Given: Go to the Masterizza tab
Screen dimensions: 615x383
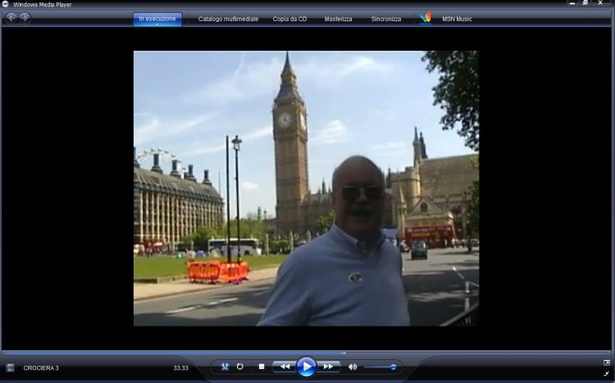Looking at the screenshot, I should coord(338,19).
